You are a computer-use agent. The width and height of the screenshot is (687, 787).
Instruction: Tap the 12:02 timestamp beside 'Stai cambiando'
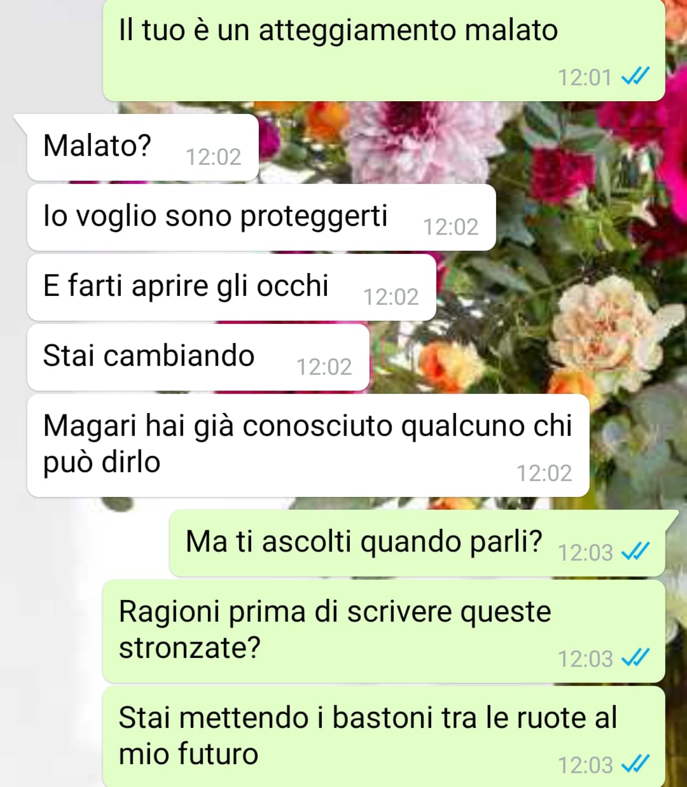(x=324, y=367)
